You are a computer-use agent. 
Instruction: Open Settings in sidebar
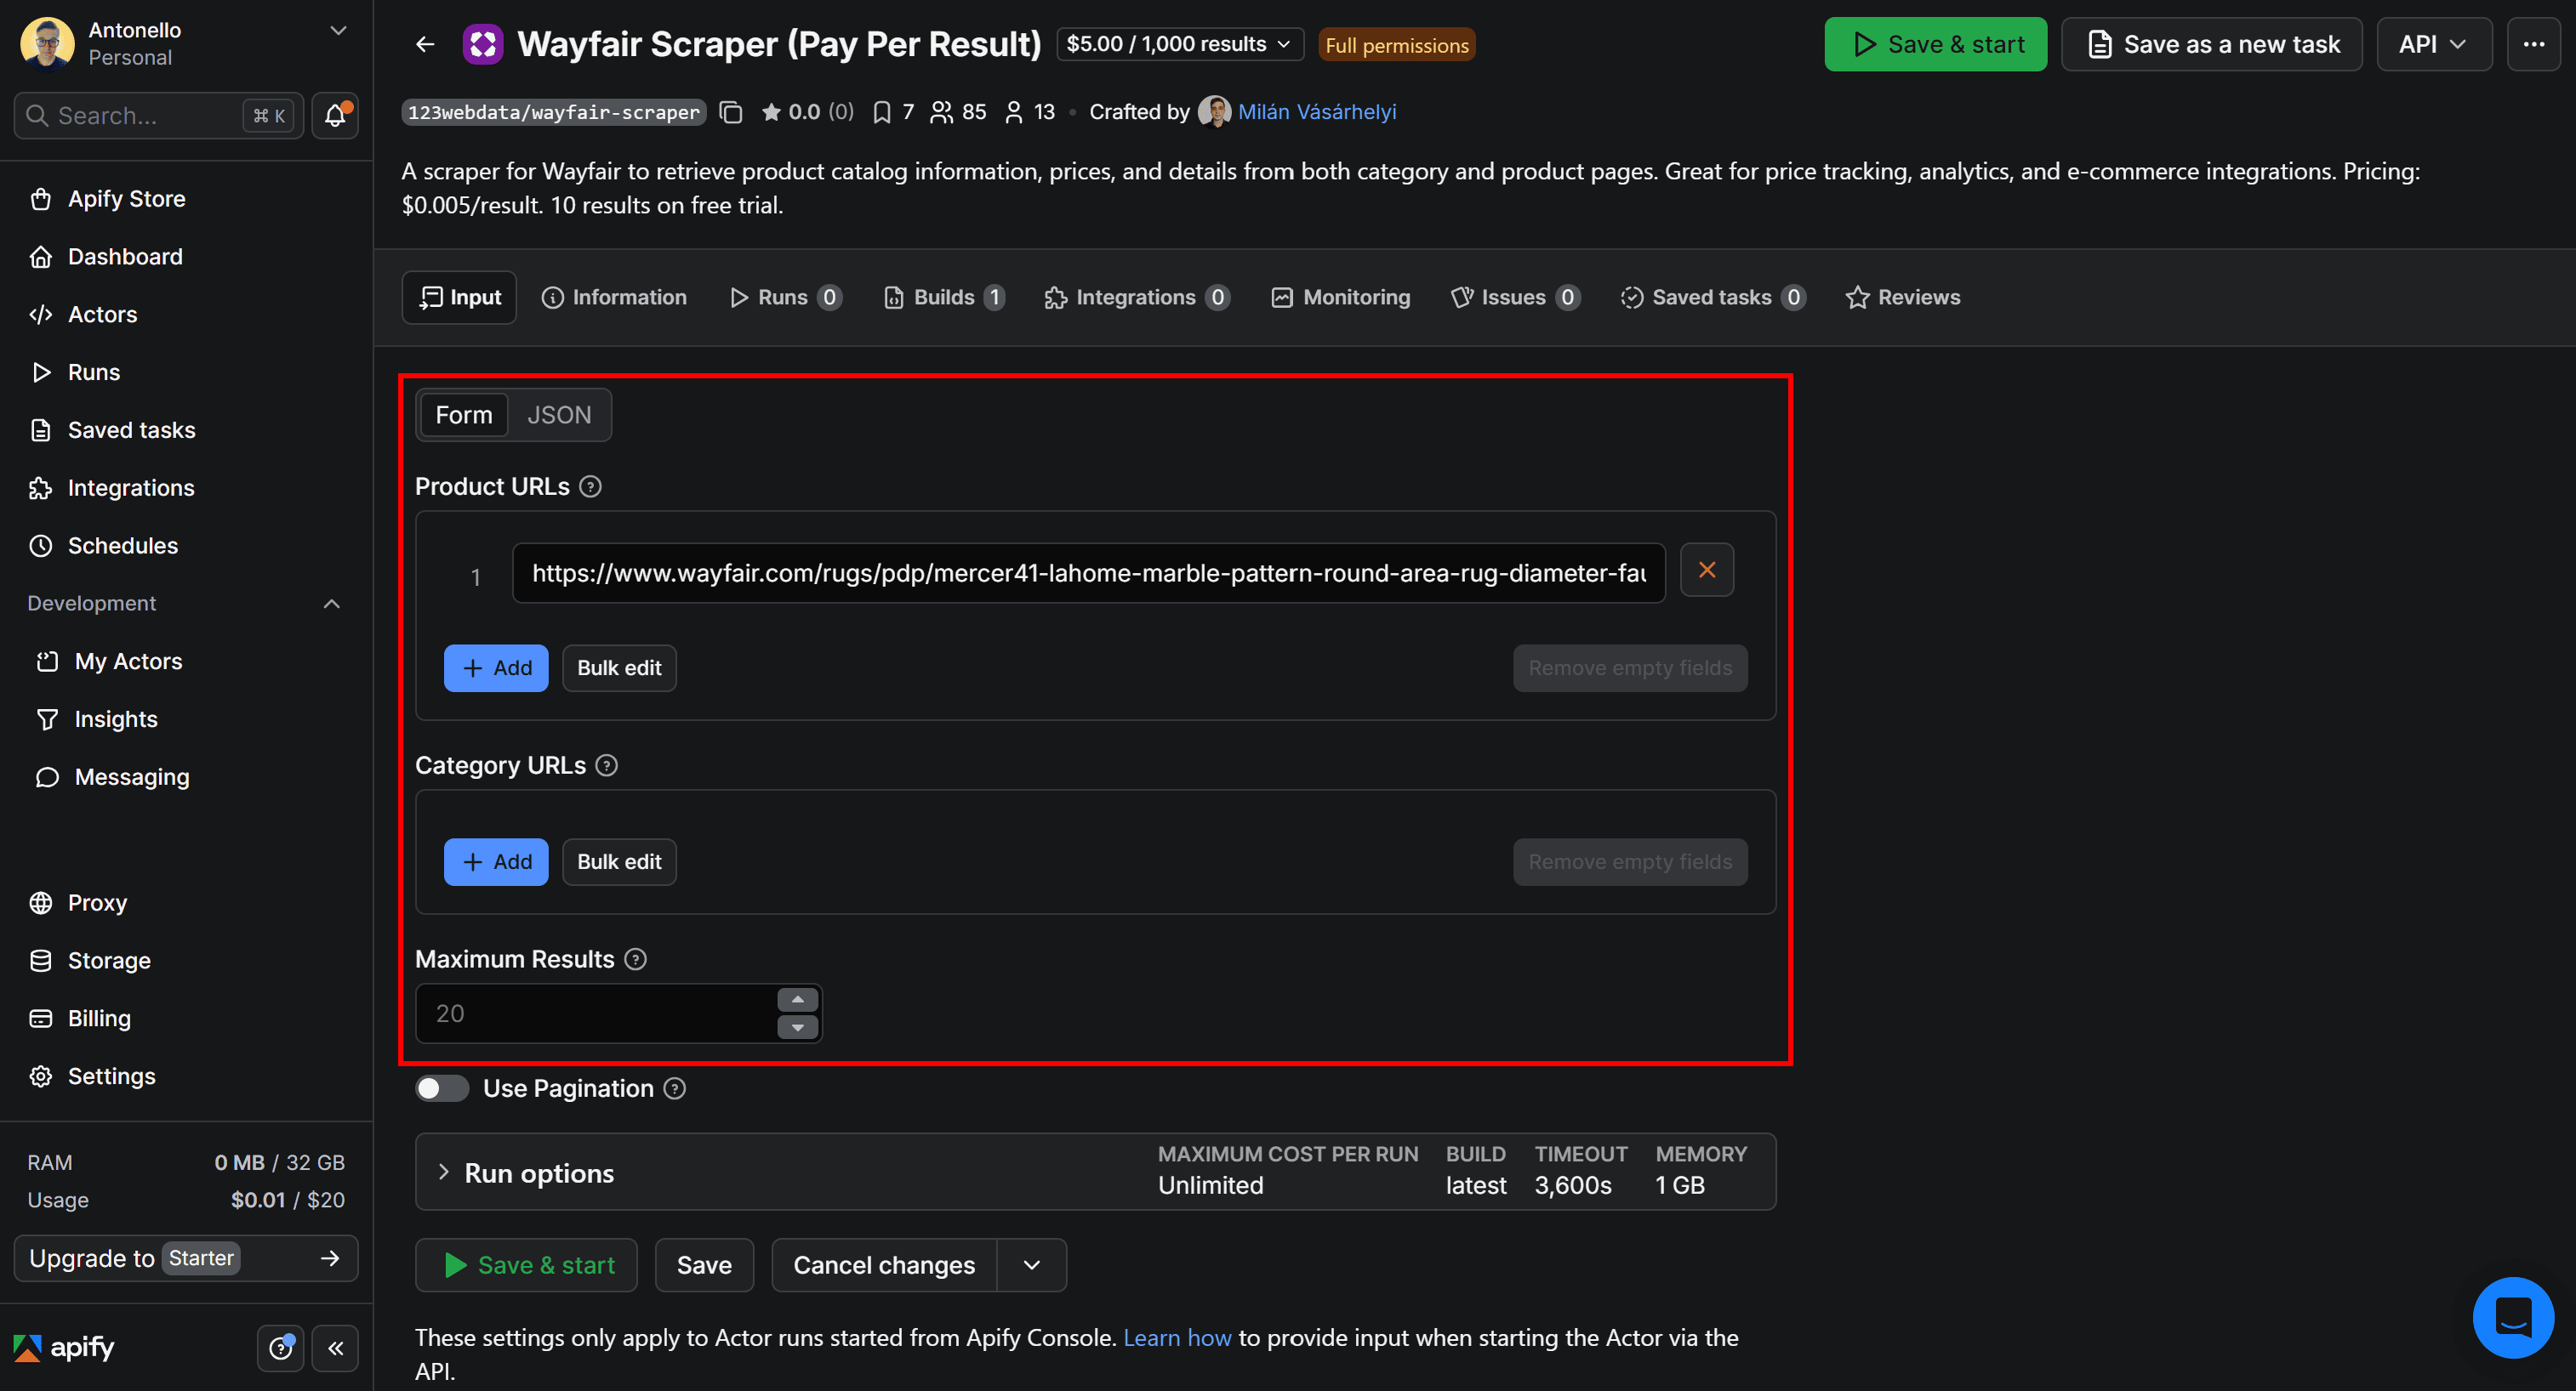pos(111,1077)
